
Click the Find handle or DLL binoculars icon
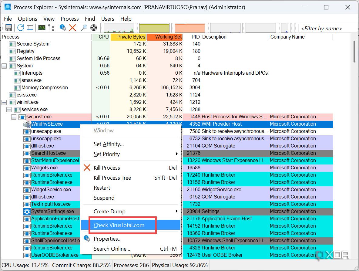(x=84, y=28)
